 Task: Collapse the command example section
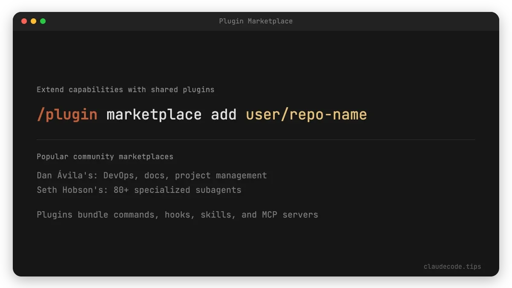[202, 114]
